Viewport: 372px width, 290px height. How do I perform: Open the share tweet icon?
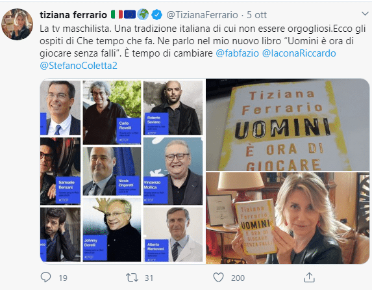point(310,277)
